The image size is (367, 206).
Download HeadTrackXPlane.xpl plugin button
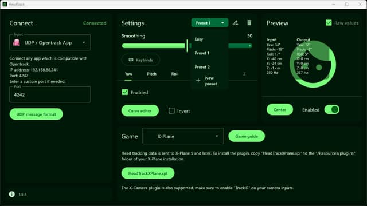148,173
